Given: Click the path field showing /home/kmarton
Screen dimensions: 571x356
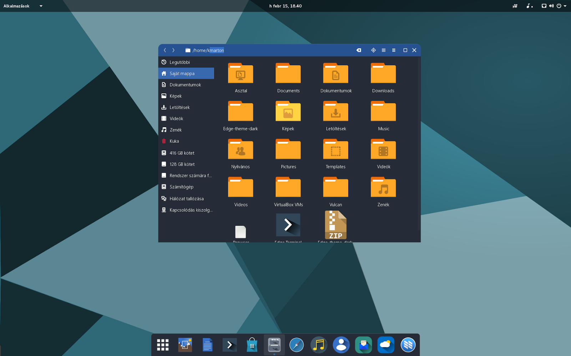Looking at the screenshot, I should tap(209, 50).
